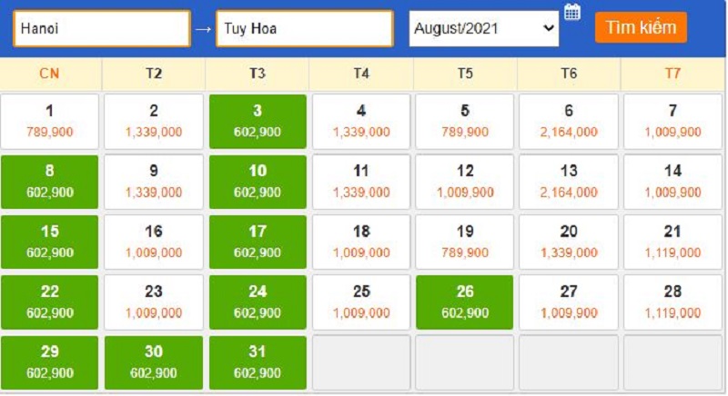Pick August 5 priced 789,900
This screenshot has height=396, width=728.
465,122
